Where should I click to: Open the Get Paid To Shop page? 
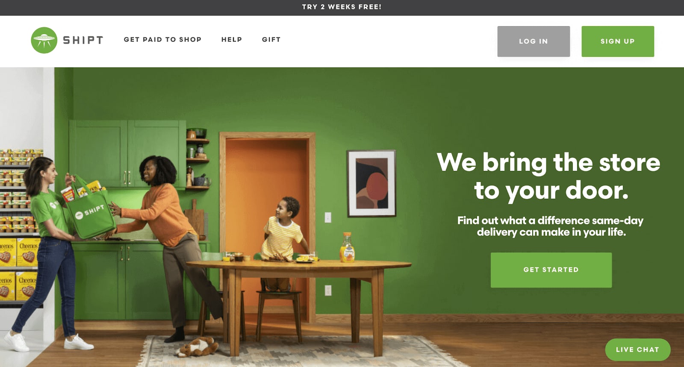tap(162, 39)
